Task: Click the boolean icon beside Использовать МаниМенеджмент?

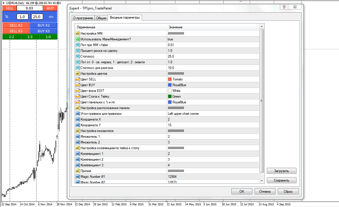Action: [78, 39]
